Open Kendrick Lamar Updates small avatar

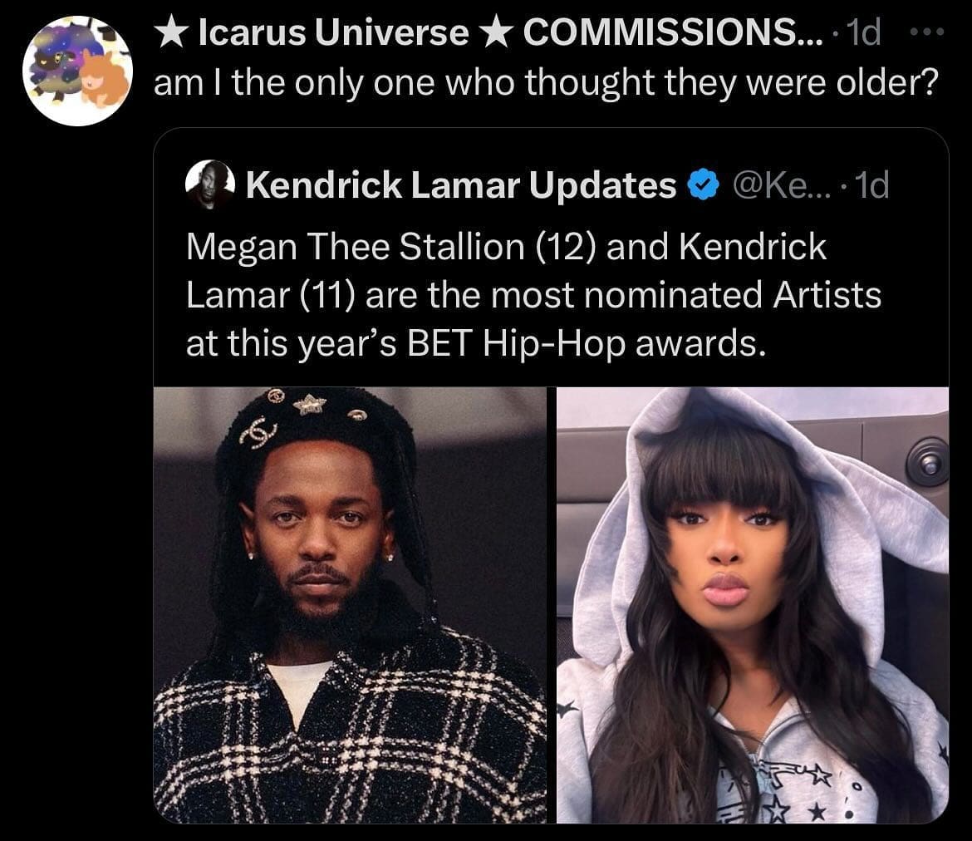click(209, 184)
